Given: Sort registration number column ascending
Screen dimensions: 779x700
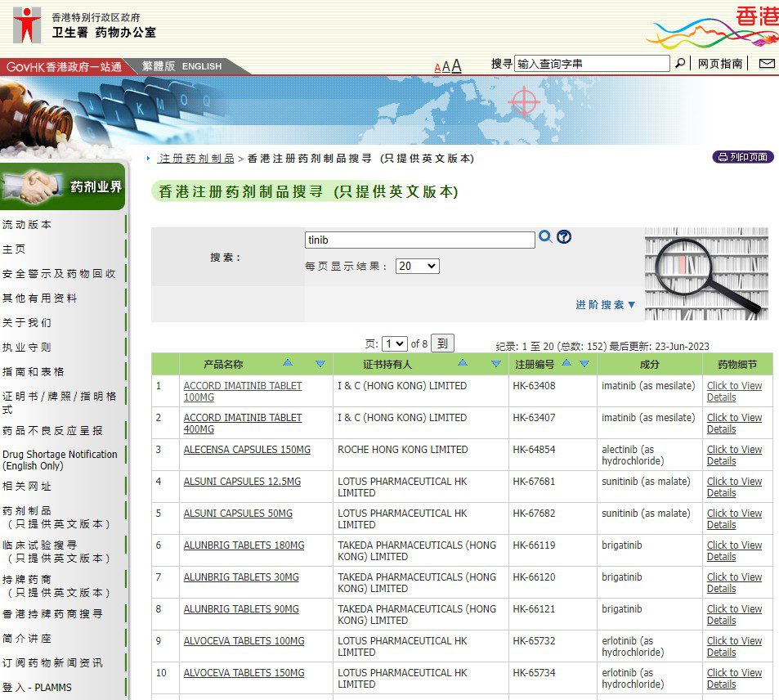Looking at the screenshot, I should coord(566,363).
